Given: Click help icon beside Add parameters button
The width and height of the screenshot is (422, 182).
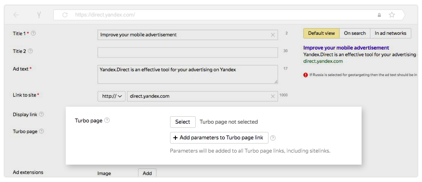Looking at the screenshot, I should (273, 138).
